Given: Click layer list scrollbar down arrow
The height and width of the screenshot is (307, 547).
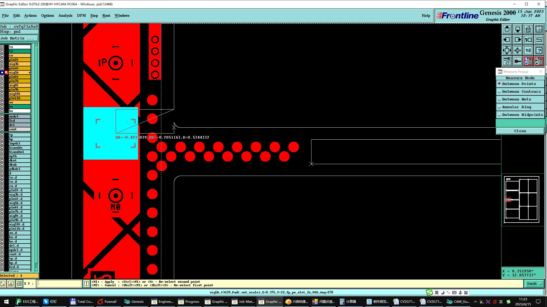Looking at the screenshot, I should pyautogui.click(x=37, y=270).
